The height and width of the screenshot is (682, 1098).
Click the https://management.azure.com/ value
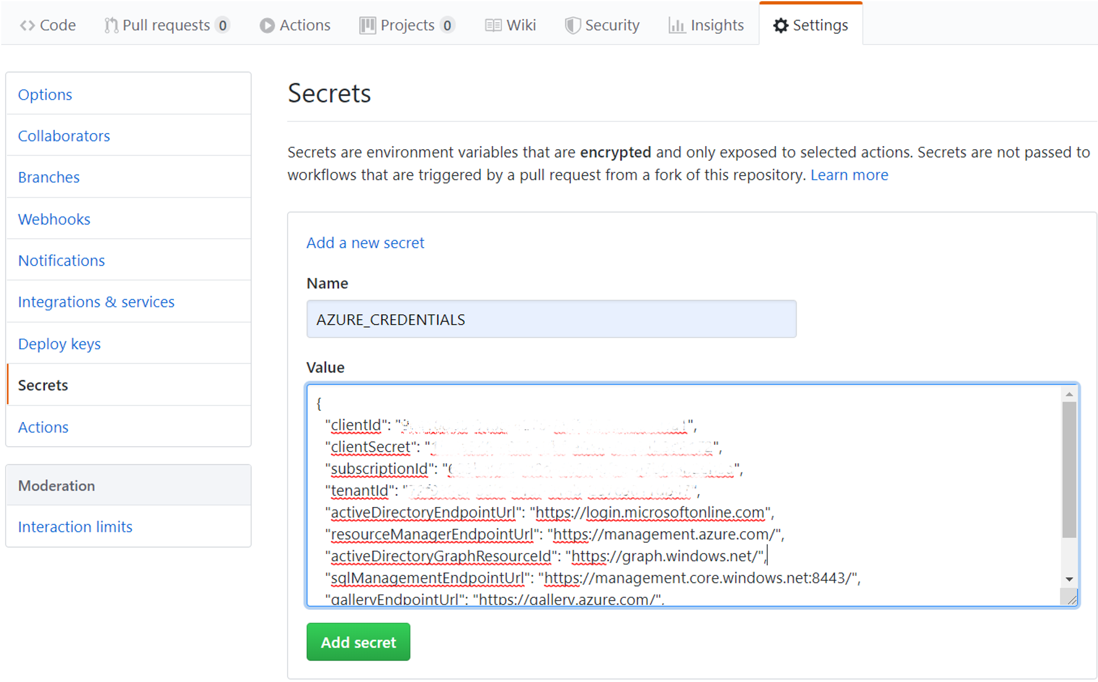coord(665,534)
